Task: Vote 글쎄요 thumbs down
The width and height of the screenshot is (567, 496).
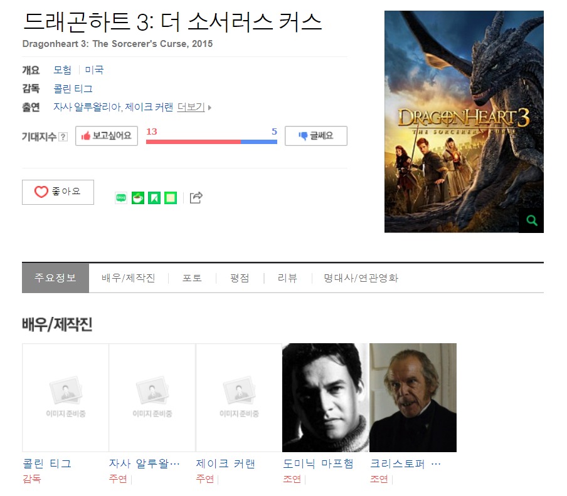Action: click(315, 136)
